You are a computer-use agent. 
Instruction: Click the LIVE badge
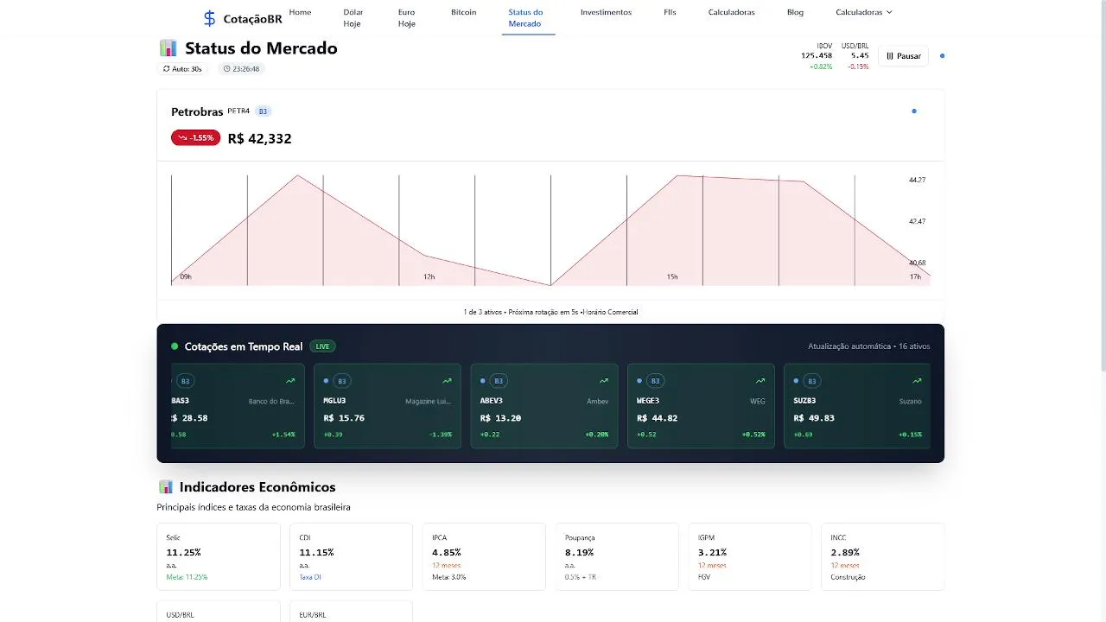pyautogui.click(x=322, y=346)
